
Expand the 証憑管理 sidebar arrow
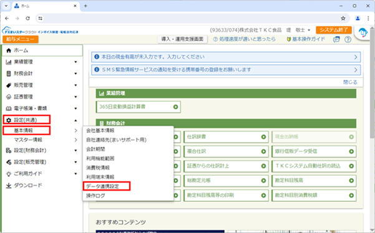(x=75, y=97)
